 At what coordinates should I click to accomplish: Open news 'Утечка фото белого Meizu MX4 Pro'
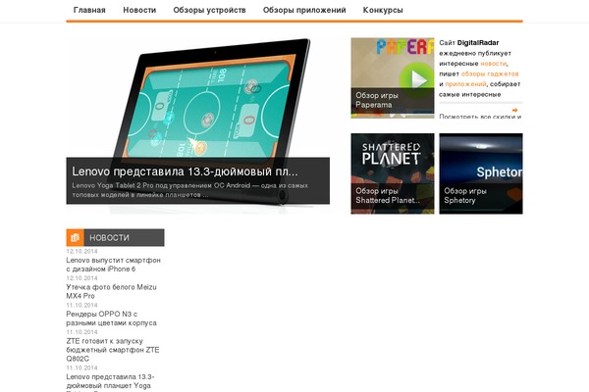click(x=111, y=291)
